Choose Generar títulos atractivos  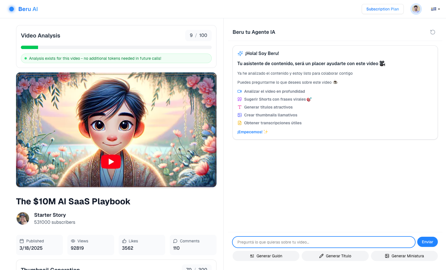pyautogui.click(x=268, y=107)
